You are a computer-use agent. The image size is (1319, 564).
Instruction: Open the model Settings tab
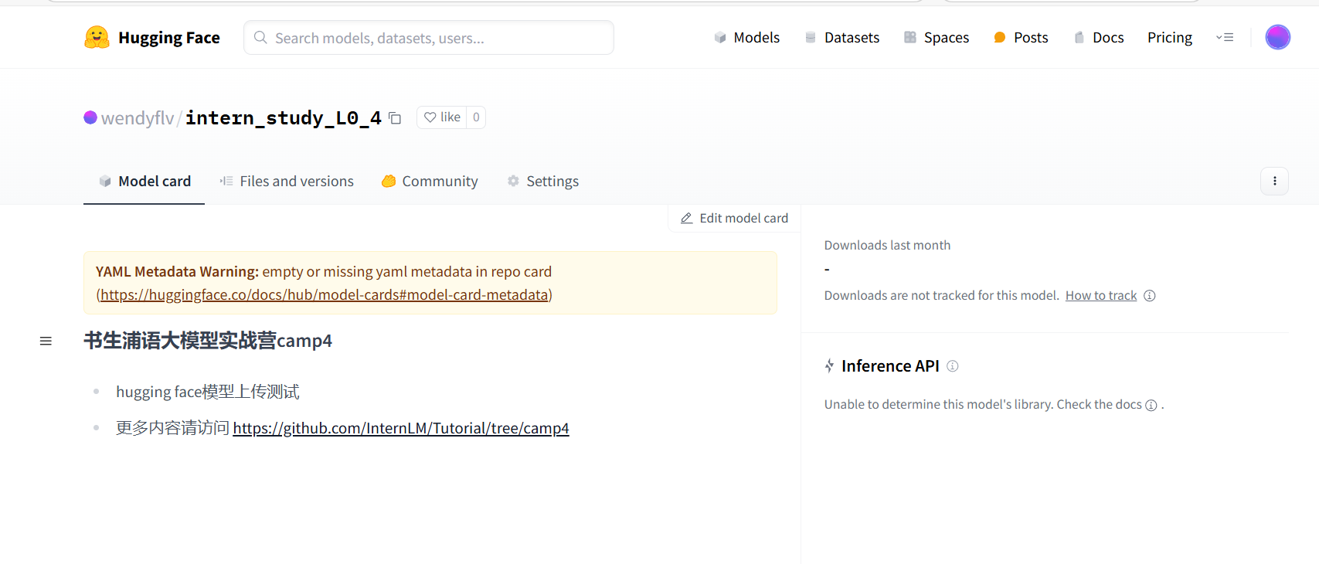(542, 181)
